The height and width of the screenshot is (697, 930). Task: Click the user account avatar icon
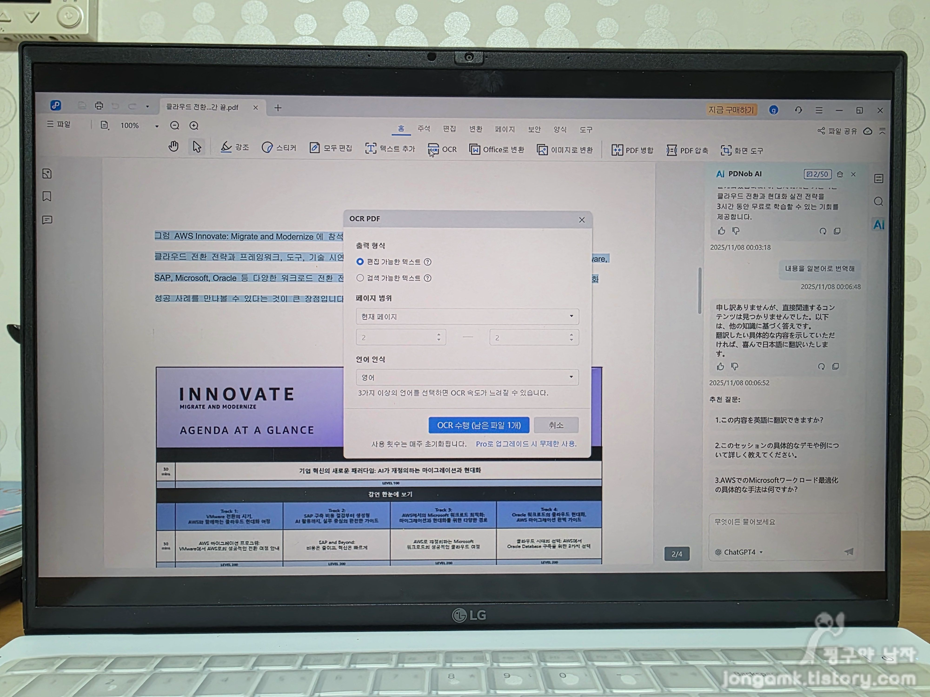pos(773,110)
